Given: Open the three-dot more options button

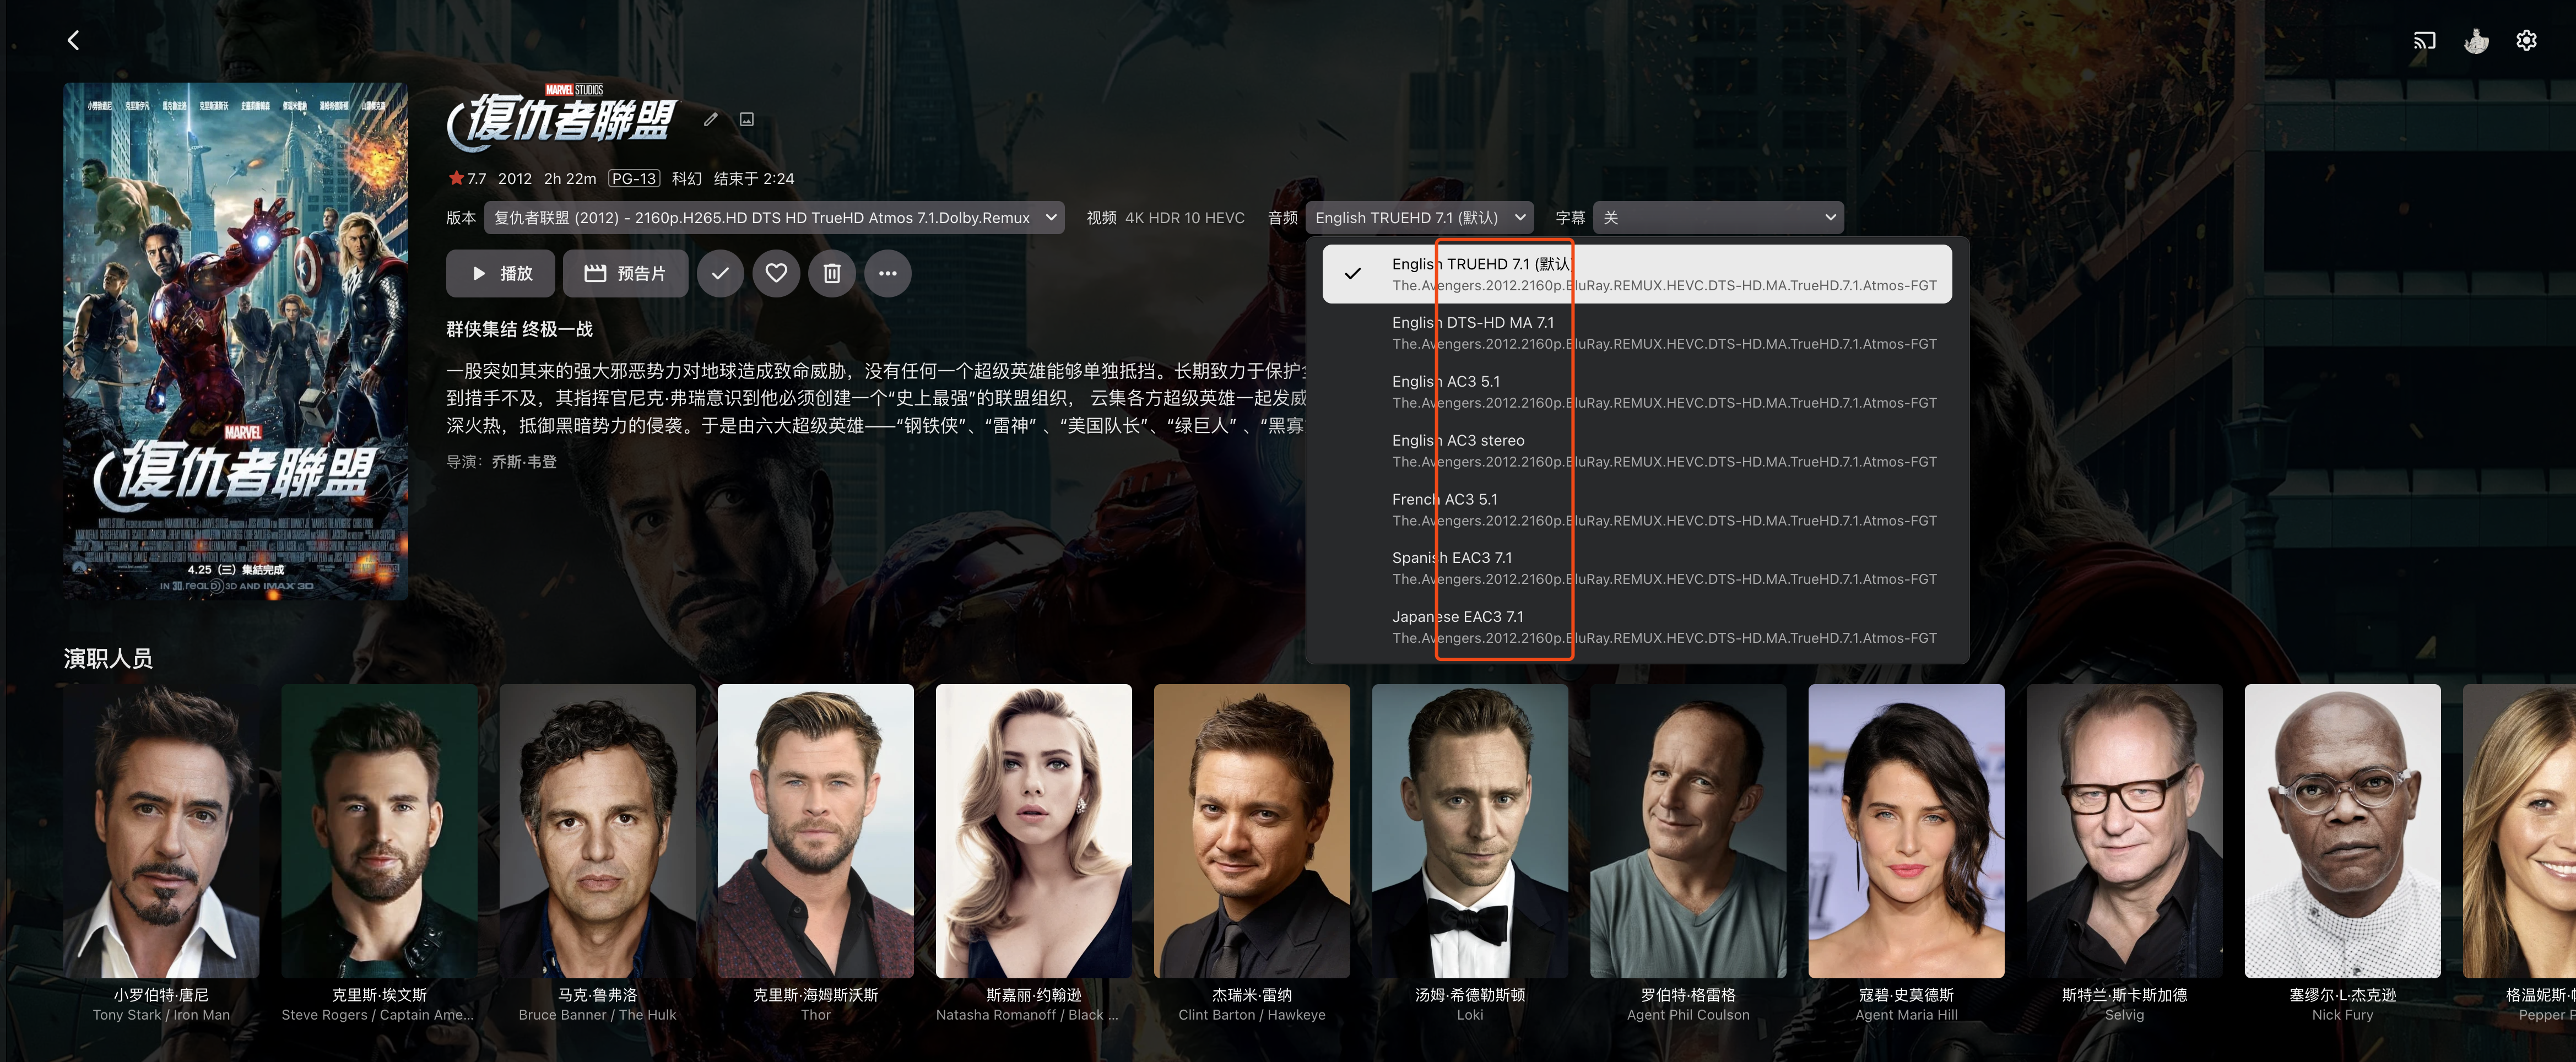Looking at the screenshot, I should 888,273.
